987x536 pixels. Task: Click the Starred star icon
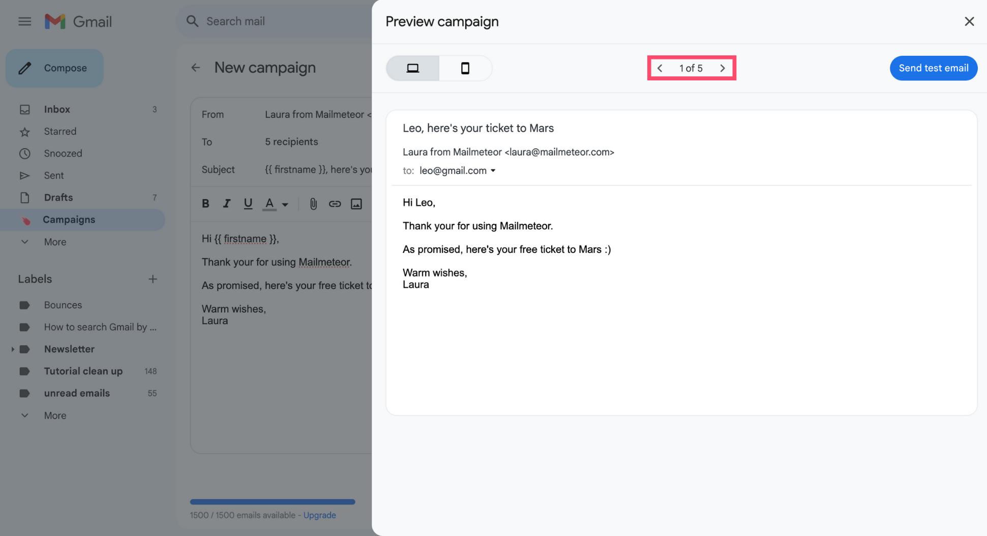click(24, 132)
